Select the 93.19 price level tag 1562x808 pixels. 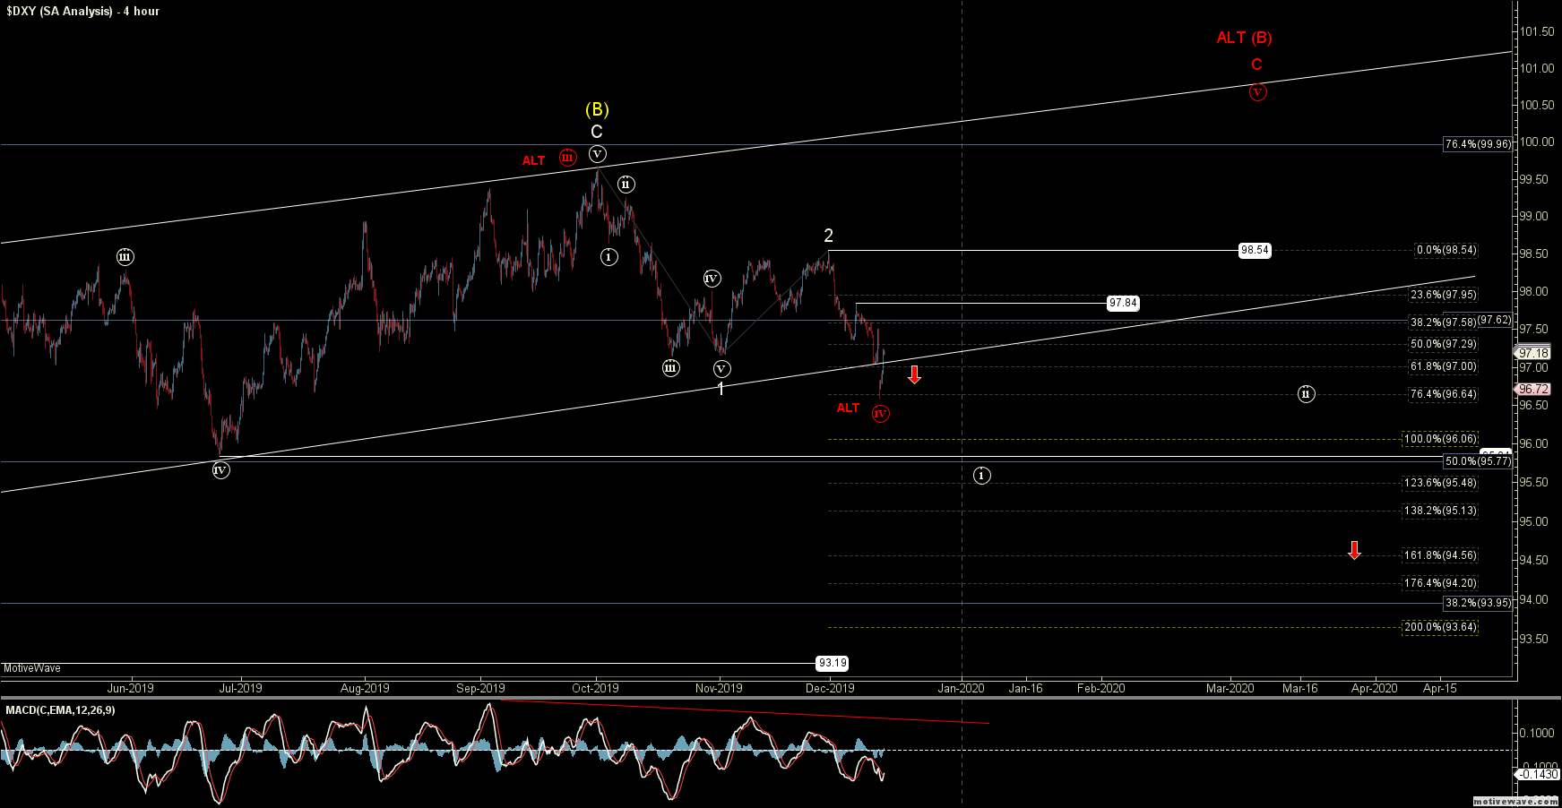tap(832, 663)
